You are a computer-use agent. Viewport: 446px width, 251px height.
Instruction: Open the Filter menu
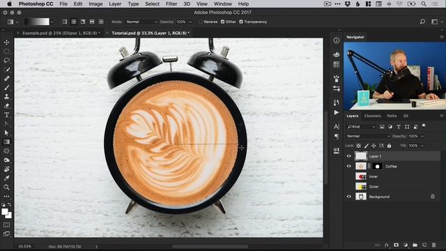tap(171, 4)
